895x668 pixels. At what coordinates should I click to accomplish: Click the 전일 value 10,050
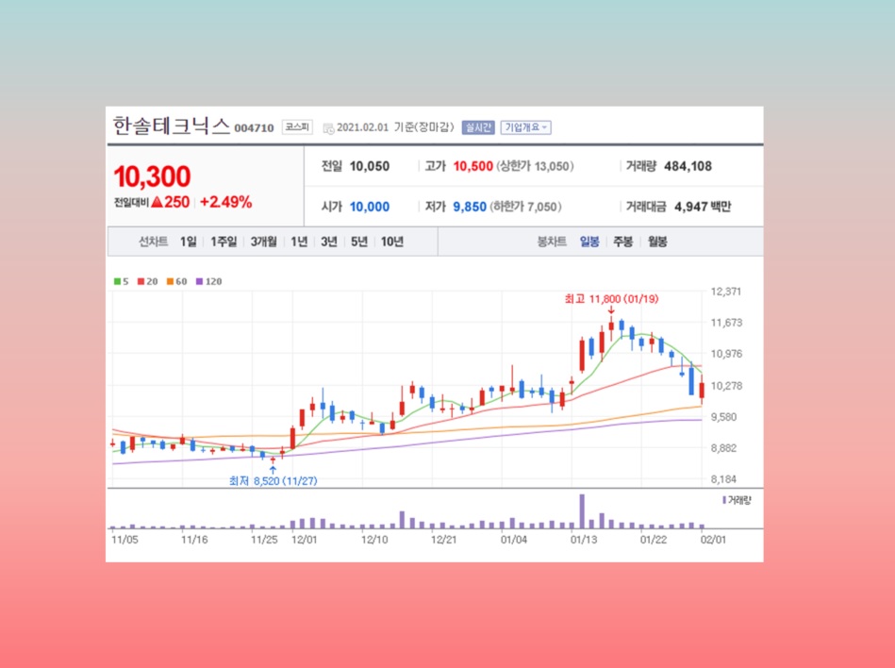pos(370,167)
